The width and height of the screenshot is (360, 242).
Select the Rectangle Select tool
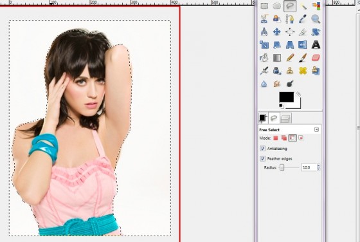[264, 6]
